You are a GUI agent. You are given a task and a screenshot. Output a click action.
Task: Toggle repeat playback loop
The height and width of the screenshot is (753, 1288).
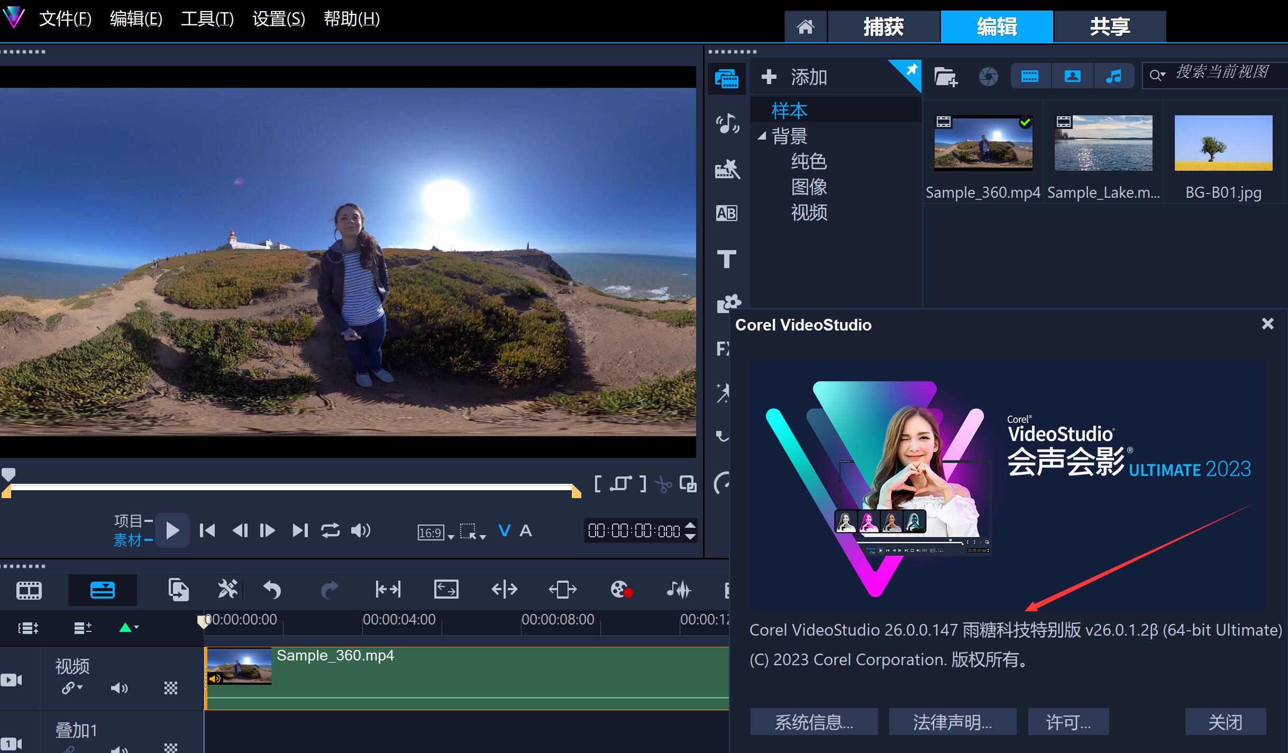[x=330, y=530]
